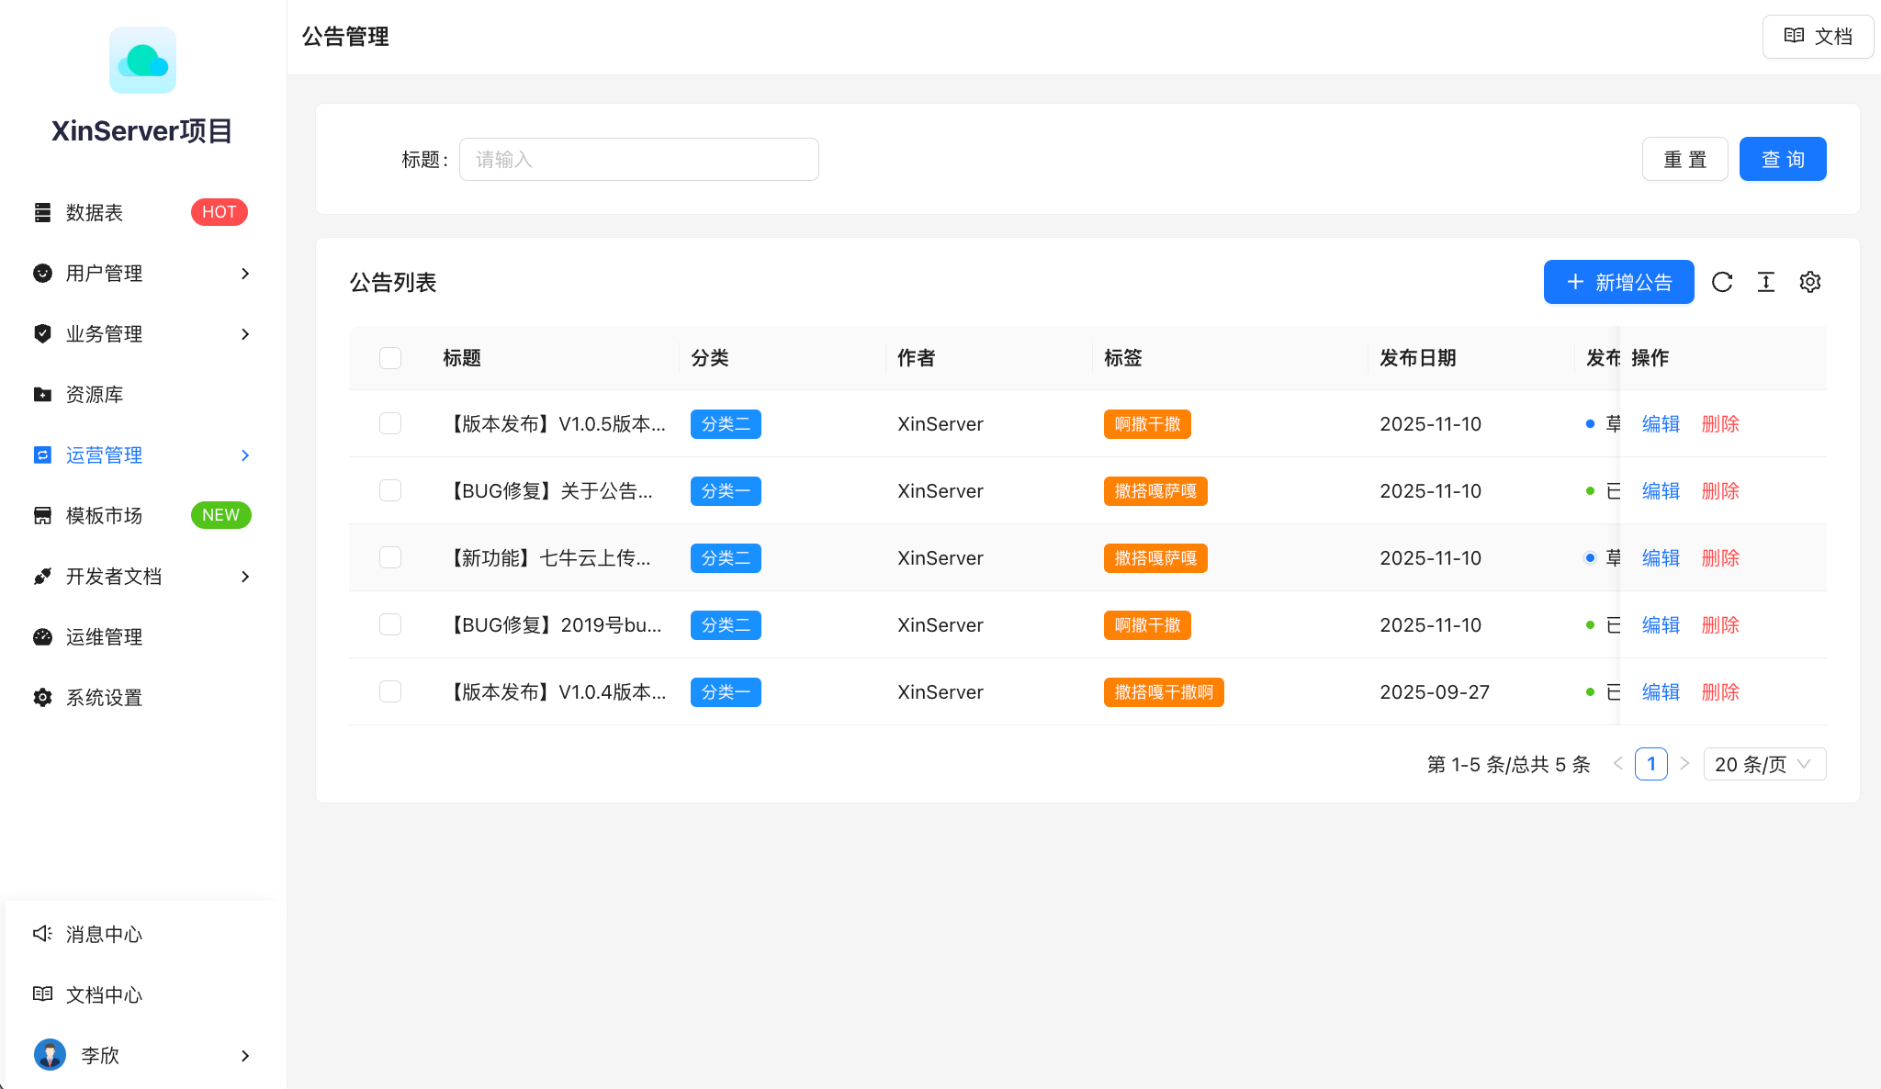Focus the 标题 search input field
The image size is (1881, 1089).
pos(638,160)
